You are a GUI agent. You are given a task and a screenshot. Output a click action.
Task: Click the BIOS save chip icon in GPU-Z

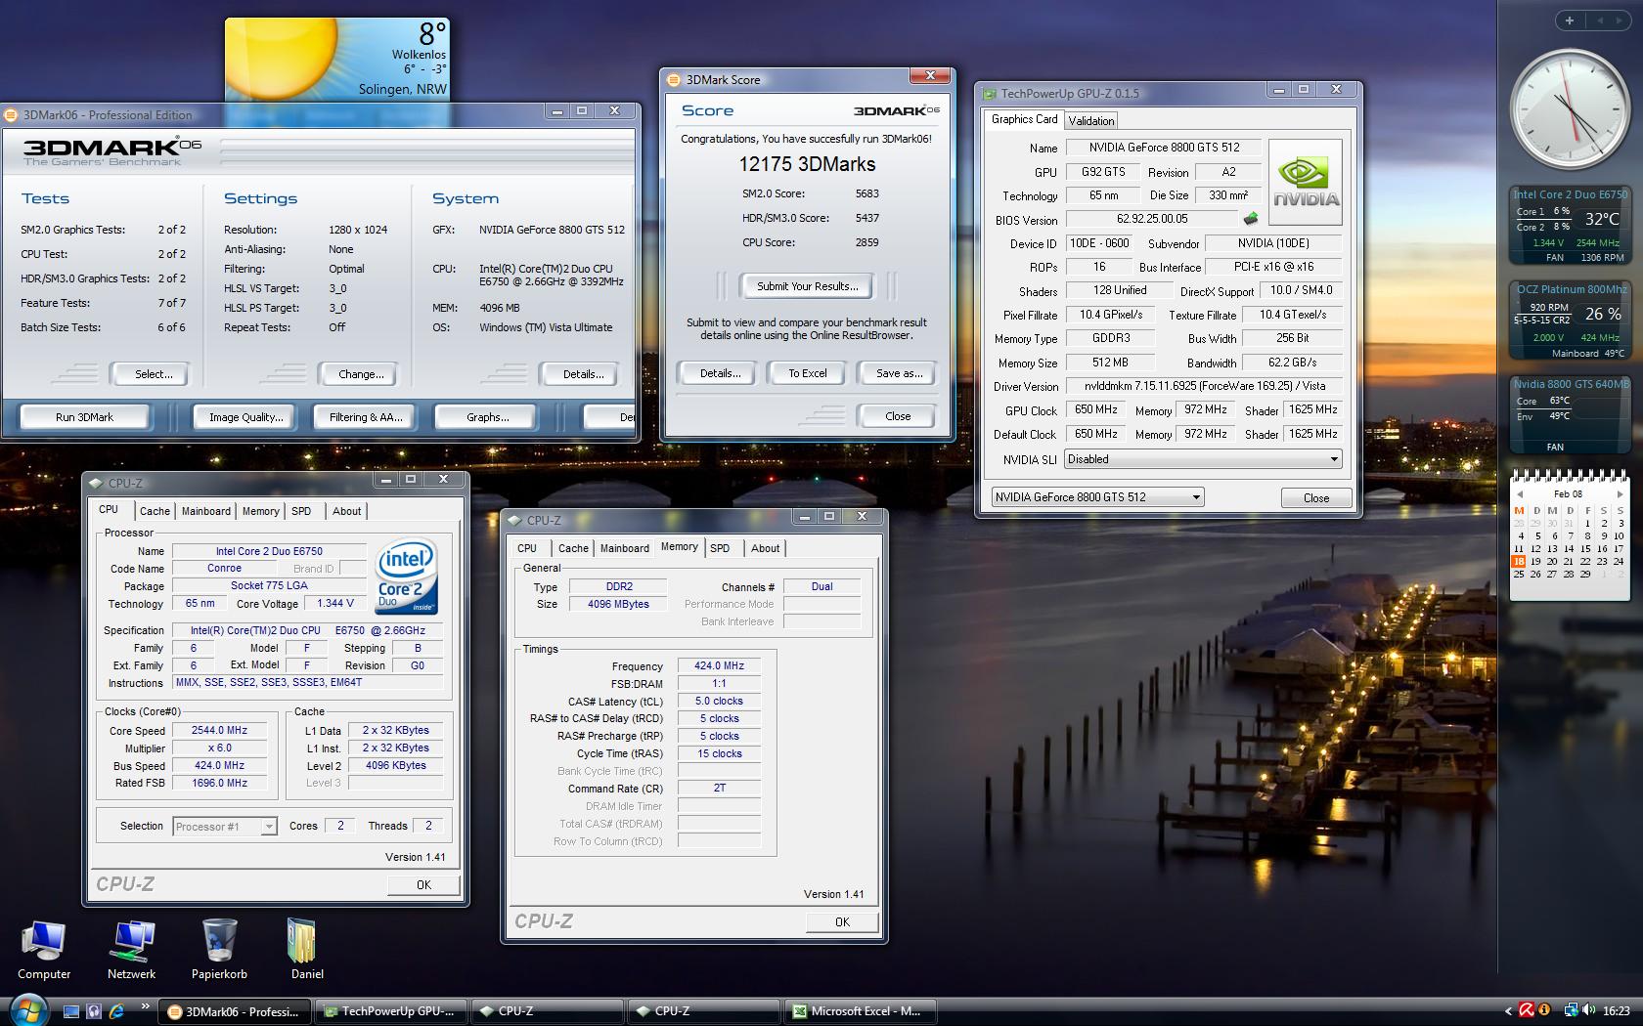coord(1250,219)
